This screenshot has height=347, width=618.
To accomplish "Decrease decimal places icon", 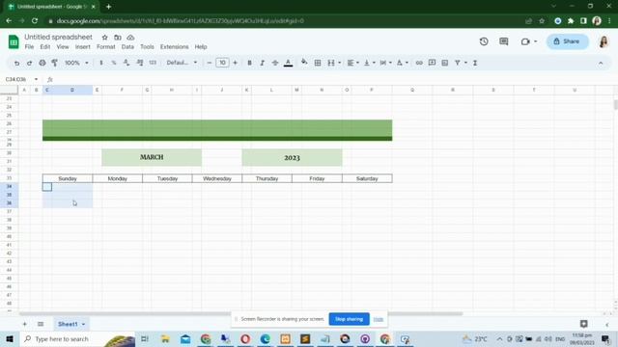I will [x=126, y=63].
